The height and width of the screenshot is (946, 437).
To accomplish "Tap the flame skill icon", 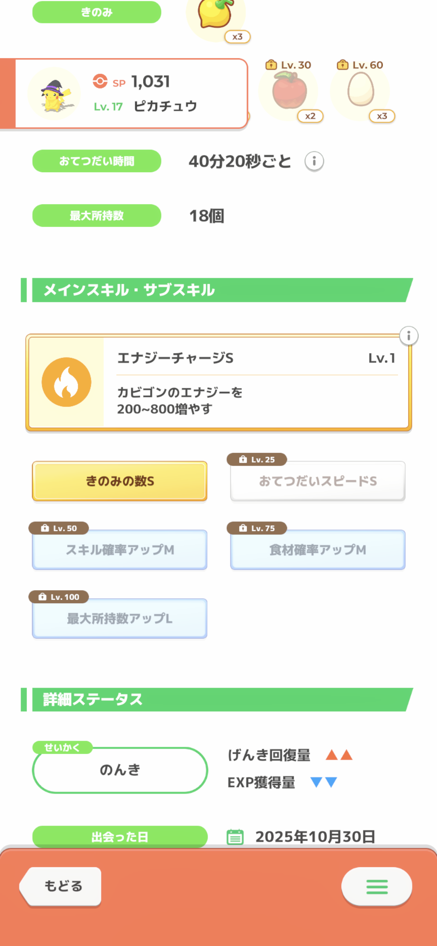I will tap(66, 382).
